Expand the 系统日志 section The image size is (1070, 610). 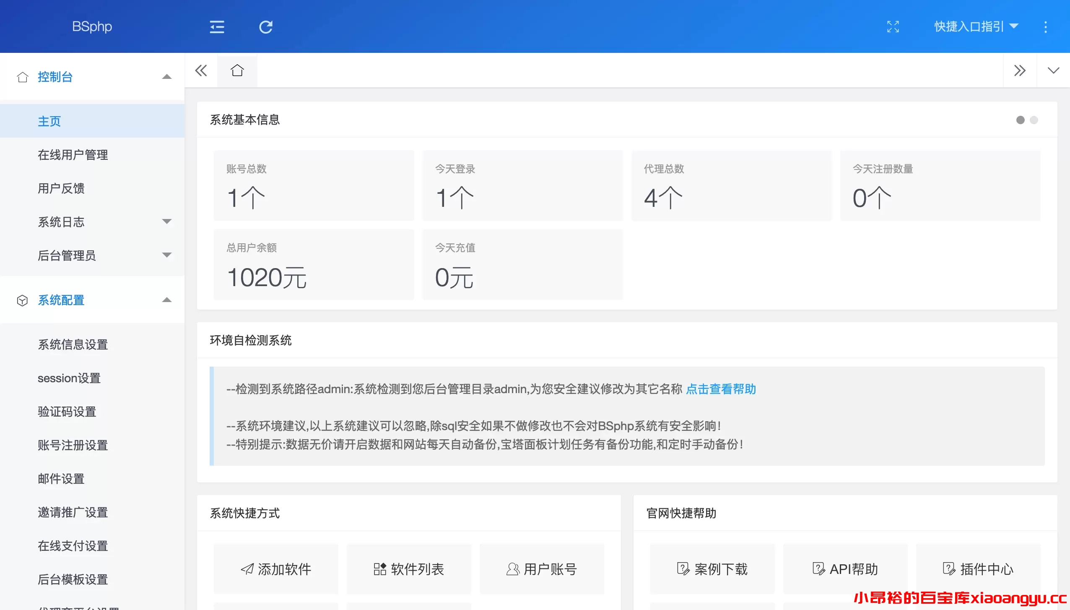click(167, 222)
